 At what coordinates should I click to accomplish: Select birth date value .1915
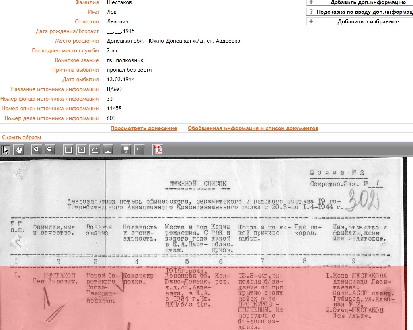pyautogui.click(x=121, y=31)
